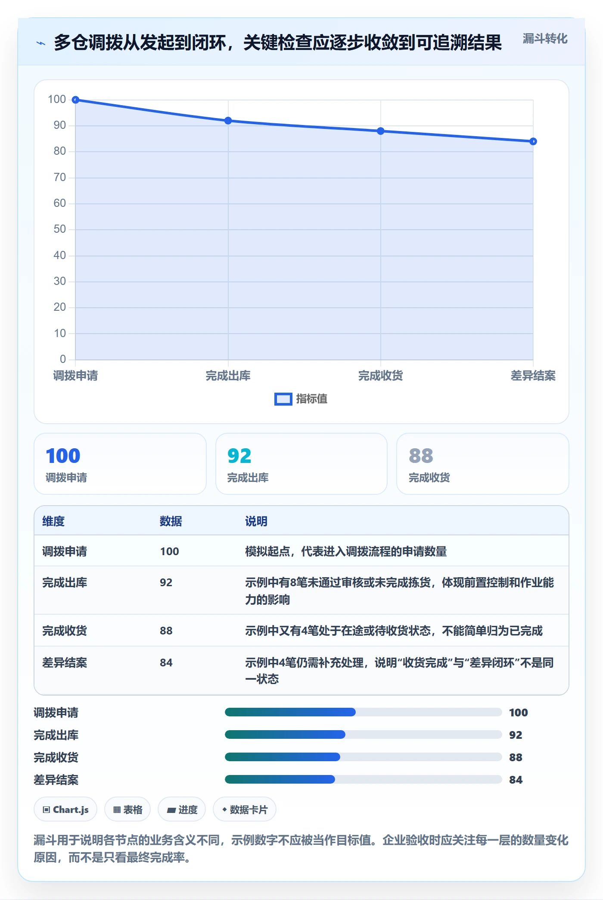Open the 92 完成出库 data card
The width and height of the screenshot is (603, 900).
click(301, 464)
